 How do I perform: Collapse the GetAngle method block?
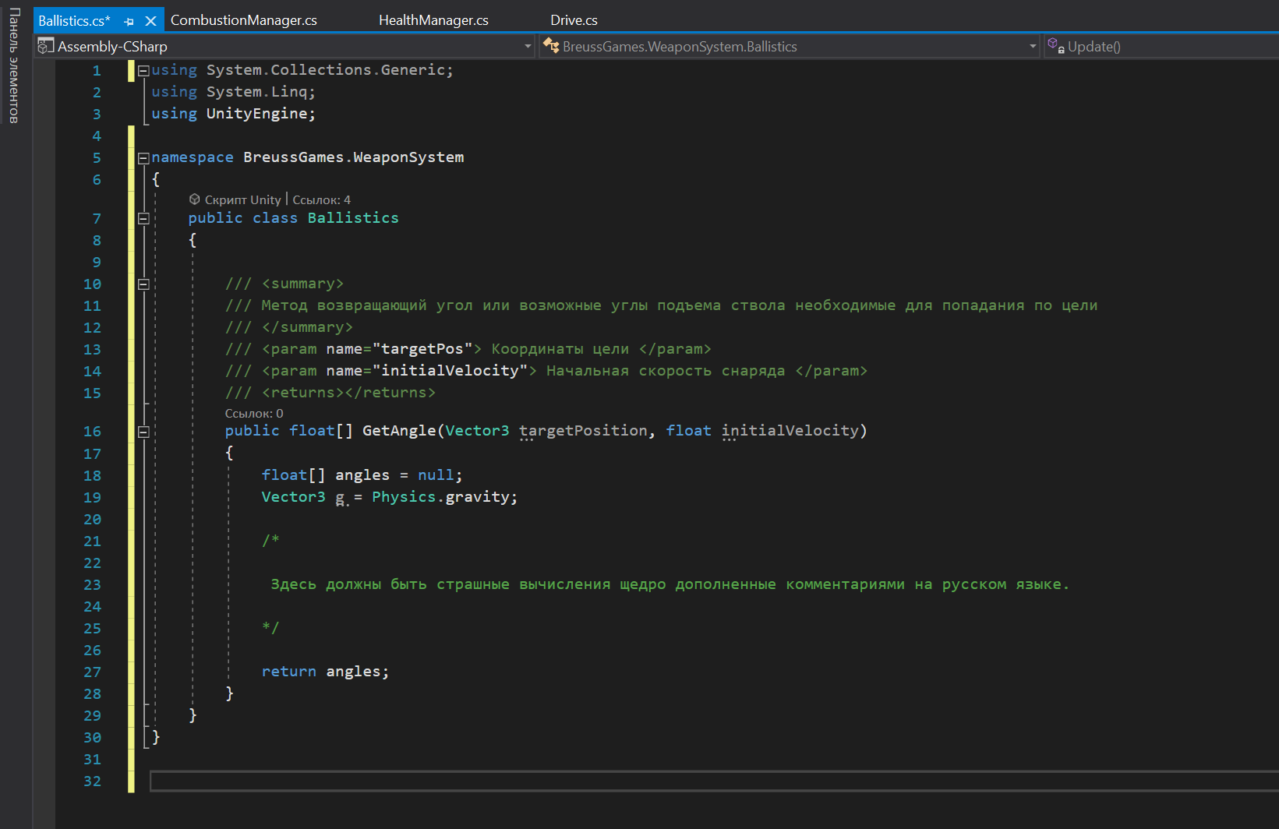(143, 432)
